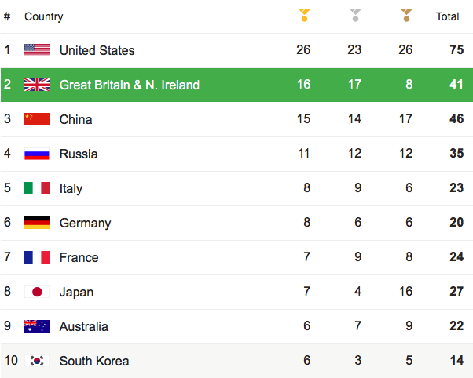473x378 pixels.
Task: Click the gold medal column icon
Action: point(304,16)
